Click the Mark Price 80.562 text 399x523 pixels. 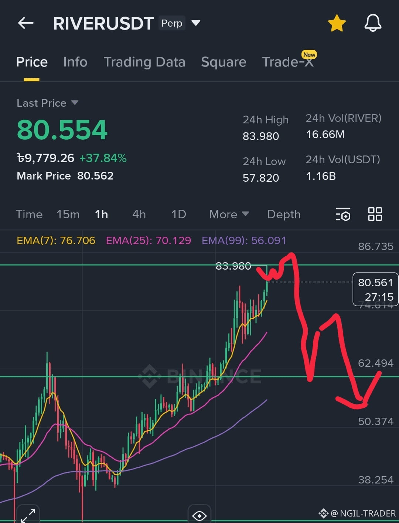click(x=65, y=176)
